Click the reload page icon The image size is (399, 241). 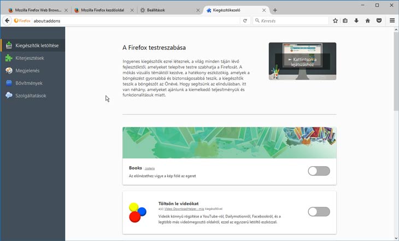pos(245,21)
